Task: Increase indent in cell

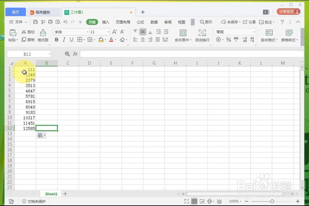Action: point(166,32)
